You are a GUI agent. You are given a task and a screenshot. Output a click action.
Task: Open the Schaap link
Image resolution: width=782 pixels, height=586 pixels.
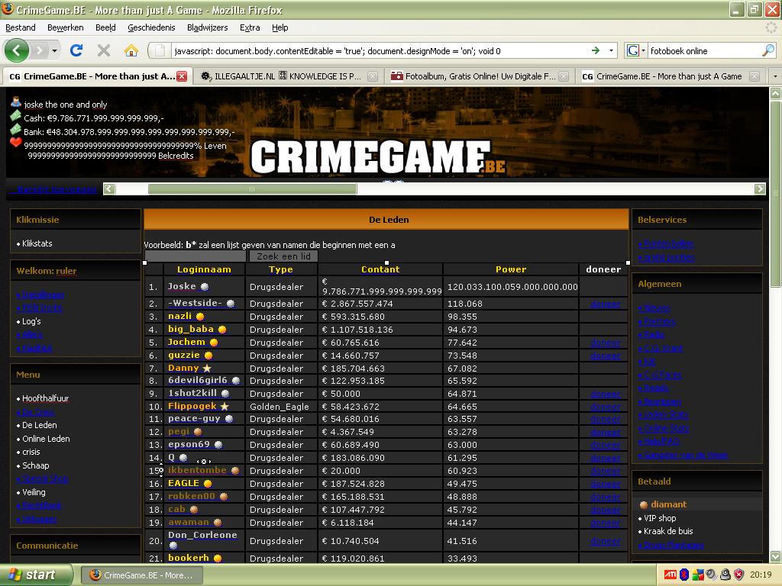[35, 465]
